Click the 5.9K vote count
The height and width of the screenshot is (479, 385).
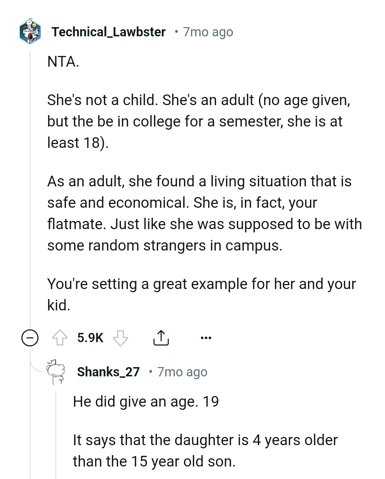point(90,337)
